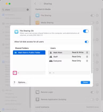Open the help question mark button
This screenshot has width=103, height=112.
pyautogui.click(x=14, y=83)
